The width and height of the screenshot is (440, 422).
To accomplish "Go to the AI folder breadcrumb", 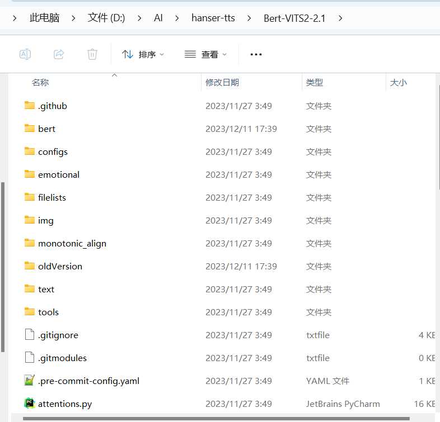I will pyautogui.click(x=158, y=18).
